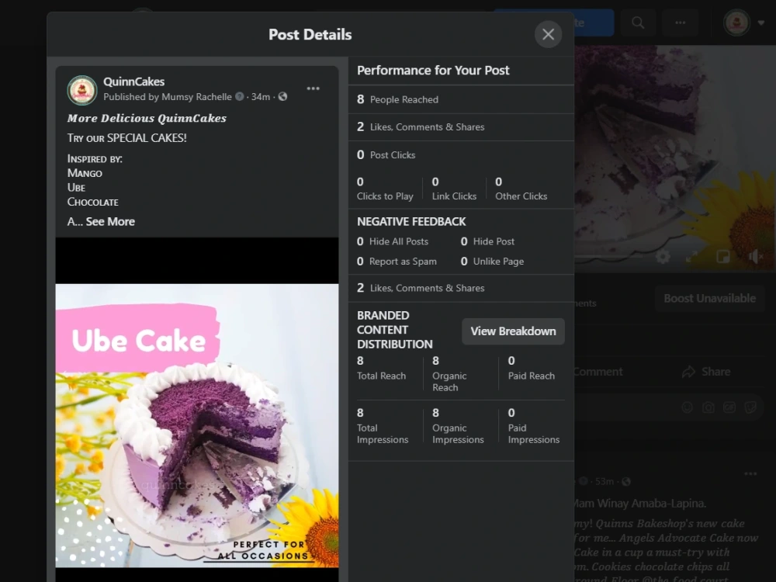This screenshot has width=776, height=582.
Task: Click the View Breakdown button
Action: point(513,331)
